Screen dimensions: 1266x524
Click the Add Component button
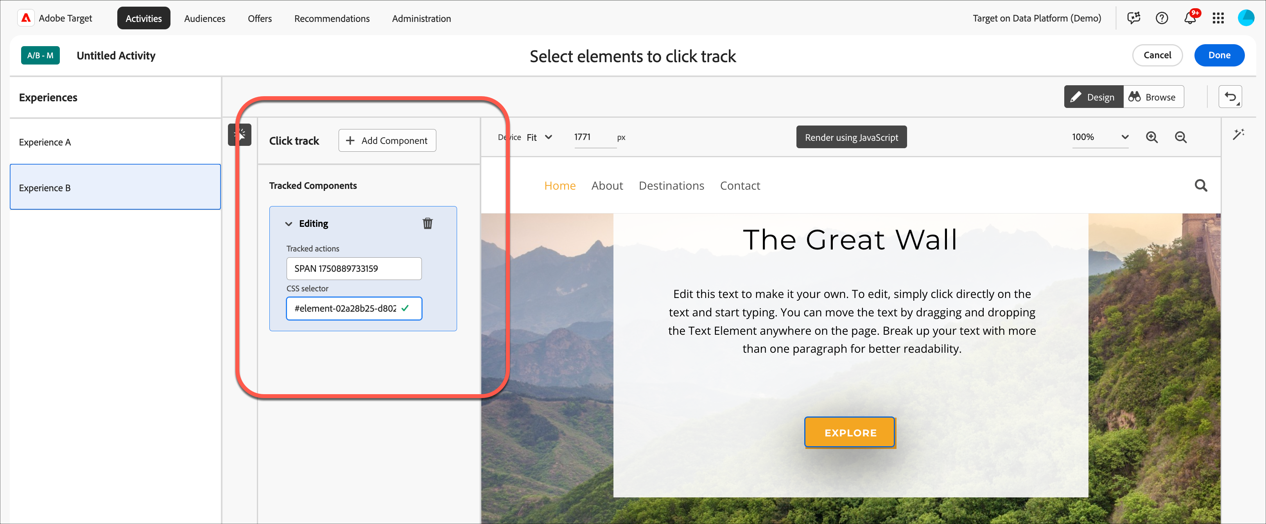pos(387,141)
